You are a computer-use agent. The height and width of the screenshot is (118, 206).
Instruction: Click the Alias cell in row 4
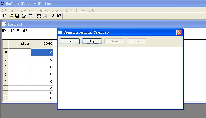pos(20,81)
